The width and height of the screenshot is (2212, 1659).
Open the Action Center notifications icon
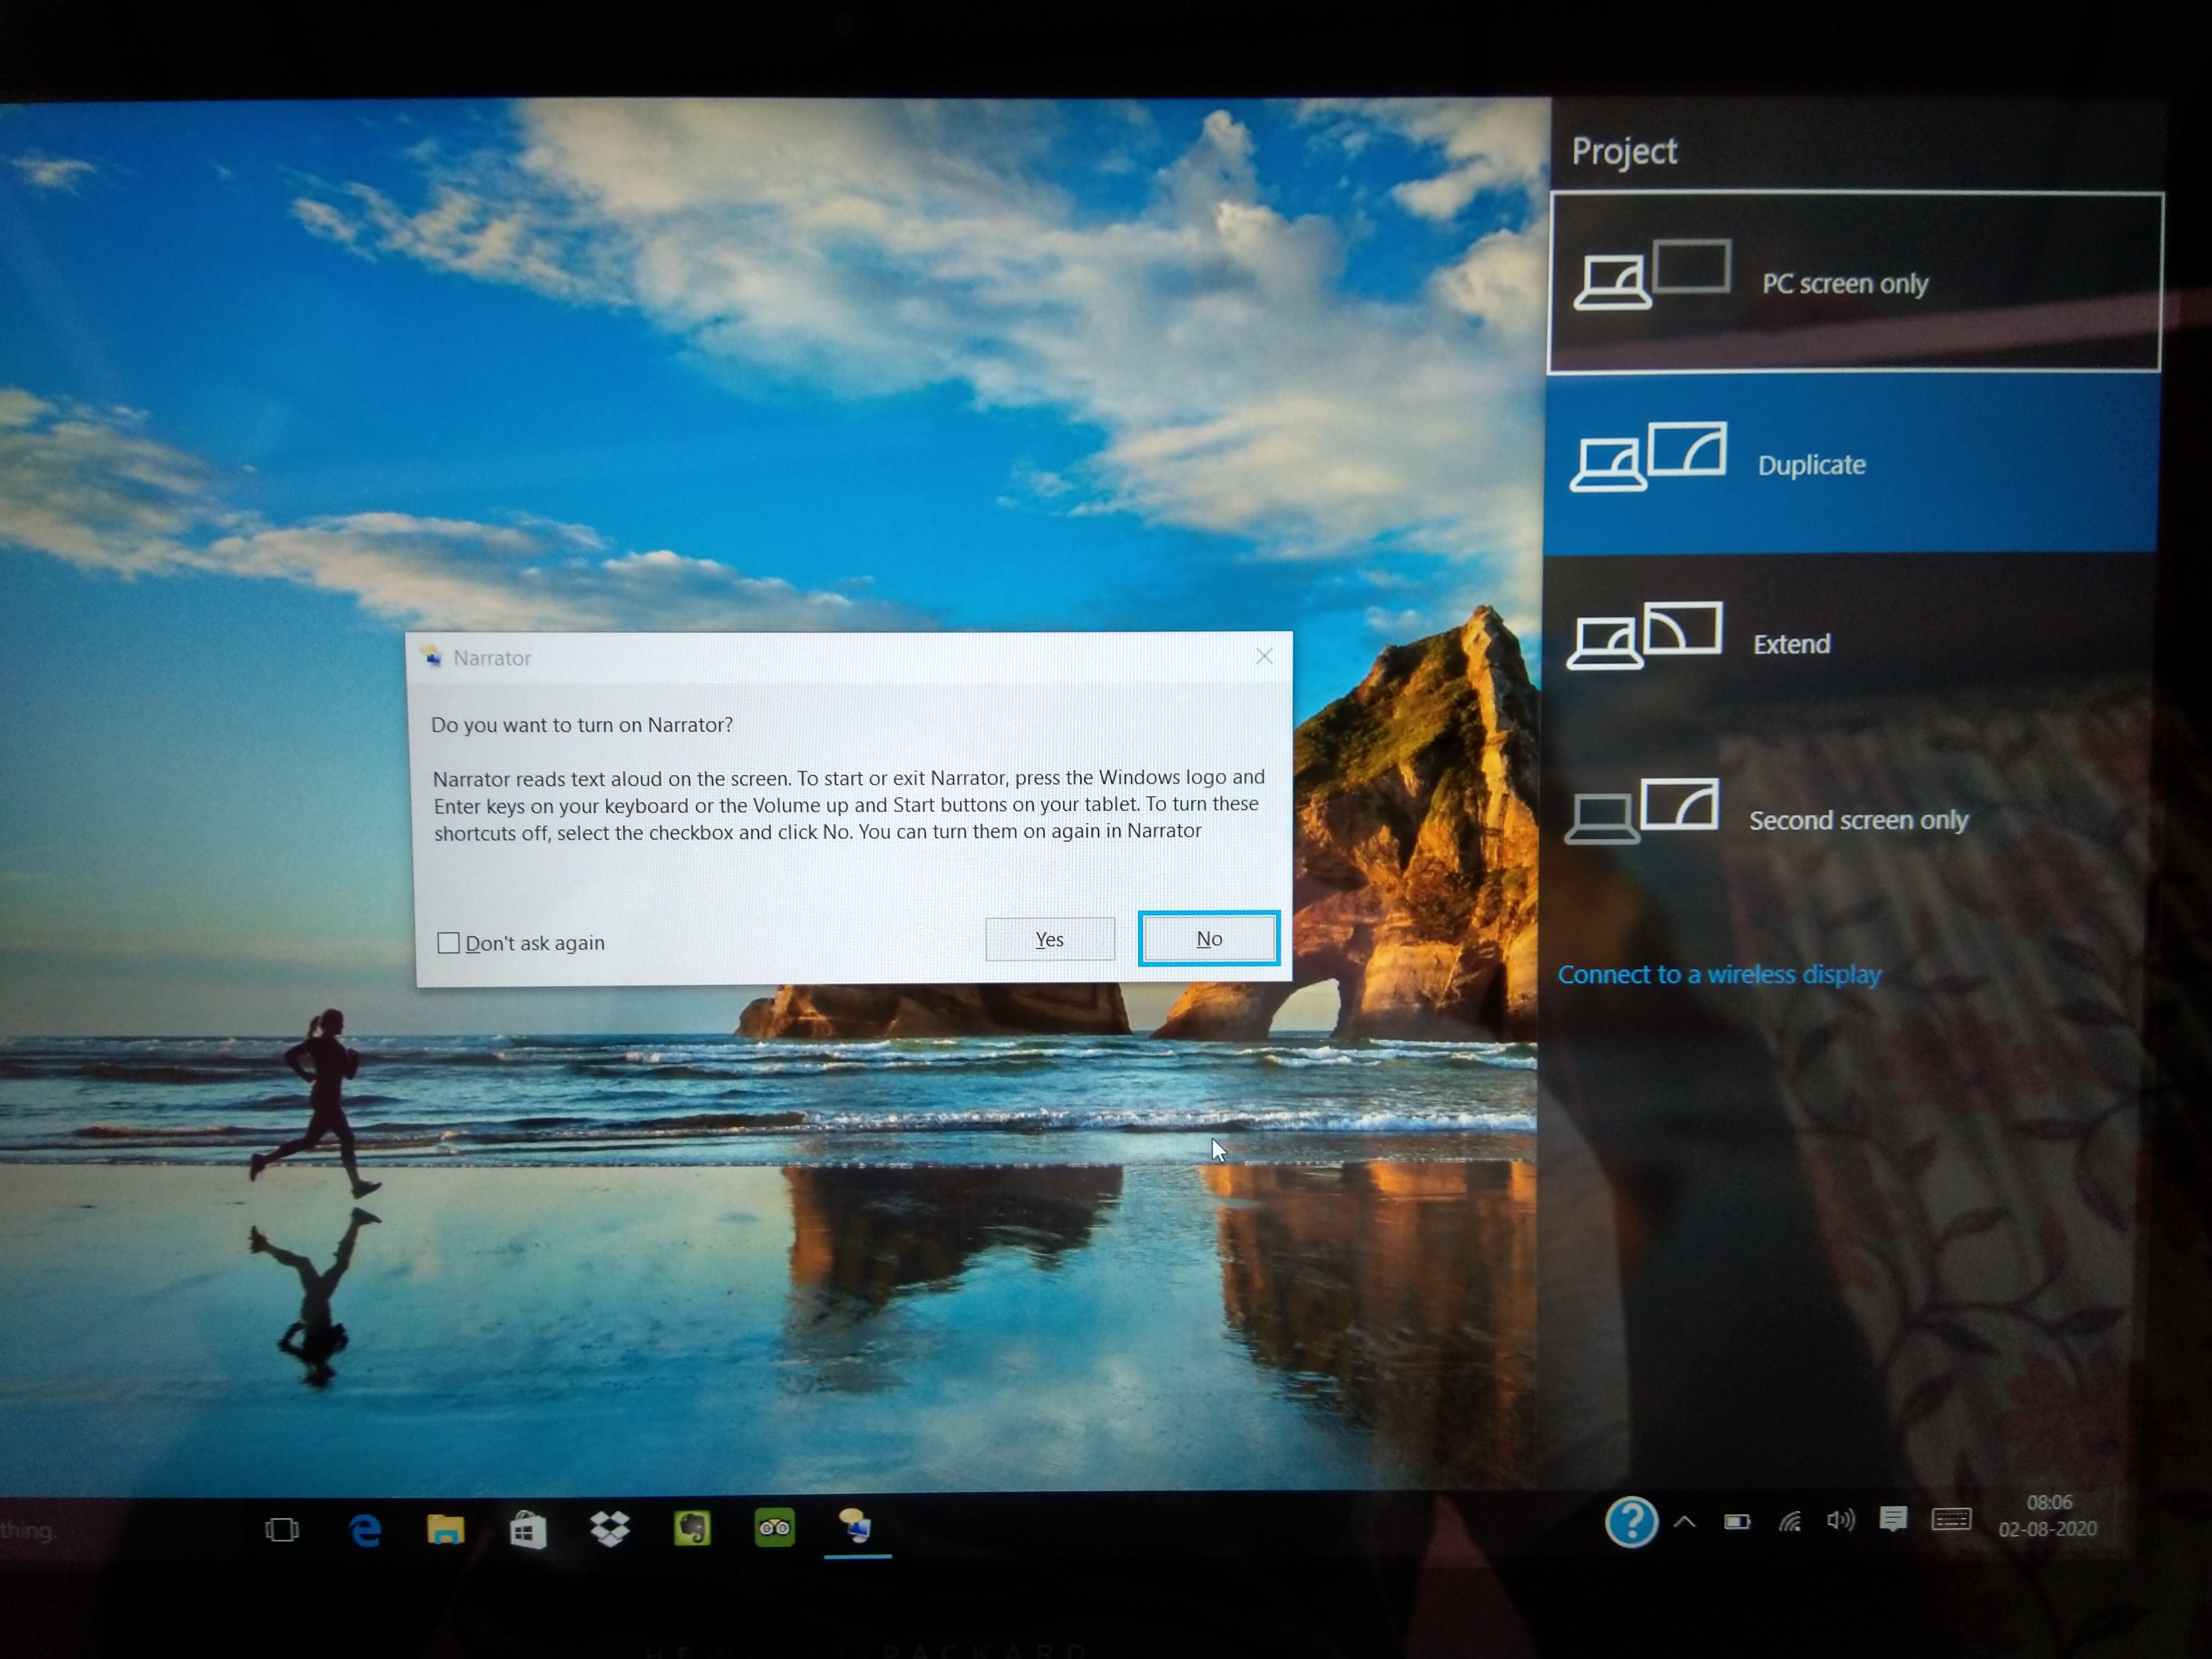pyautogui.click(x=1893, y=1520)
